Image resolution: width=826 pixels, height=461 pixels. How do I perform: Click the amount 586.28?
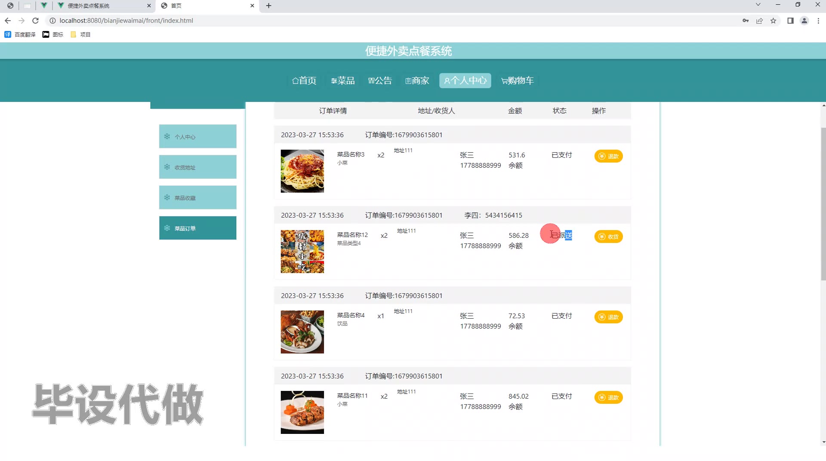coord(518,235)
